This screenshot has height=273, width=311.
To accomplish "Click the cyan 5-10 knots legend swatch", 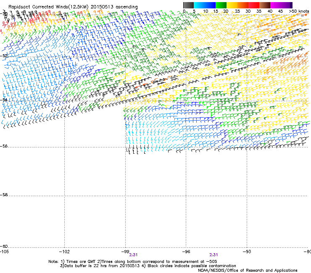I will click(x=199, y=5).
